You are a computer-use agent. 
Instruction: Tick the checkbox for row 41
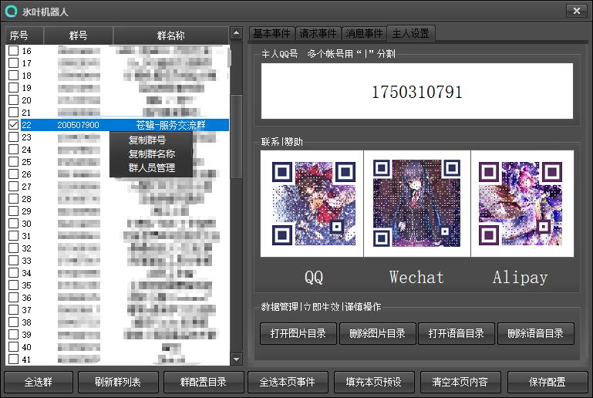point(14,359)
